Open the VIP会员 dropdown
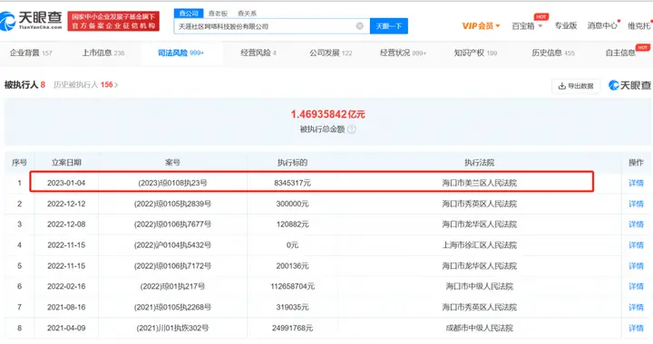 click(481, 25)
